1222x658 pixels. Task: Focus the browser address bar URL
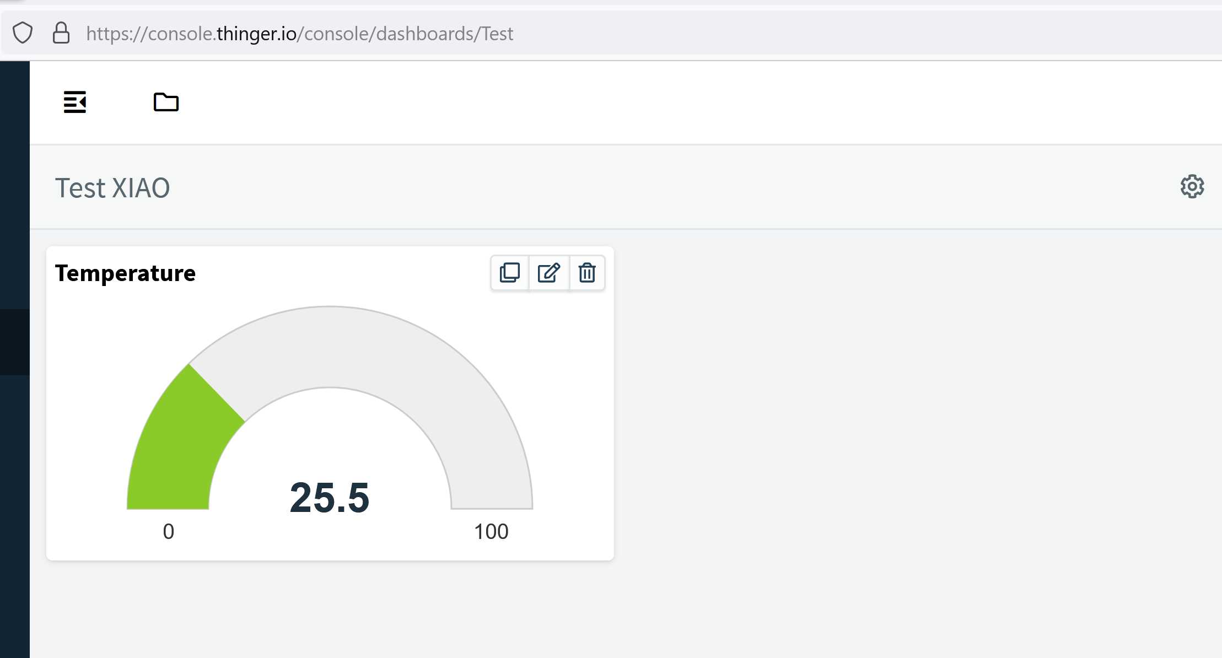[x=299, y=34]
